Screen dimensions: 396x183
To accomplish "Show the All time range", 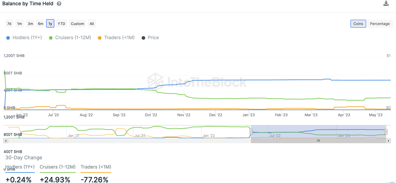I will point(92,24).
